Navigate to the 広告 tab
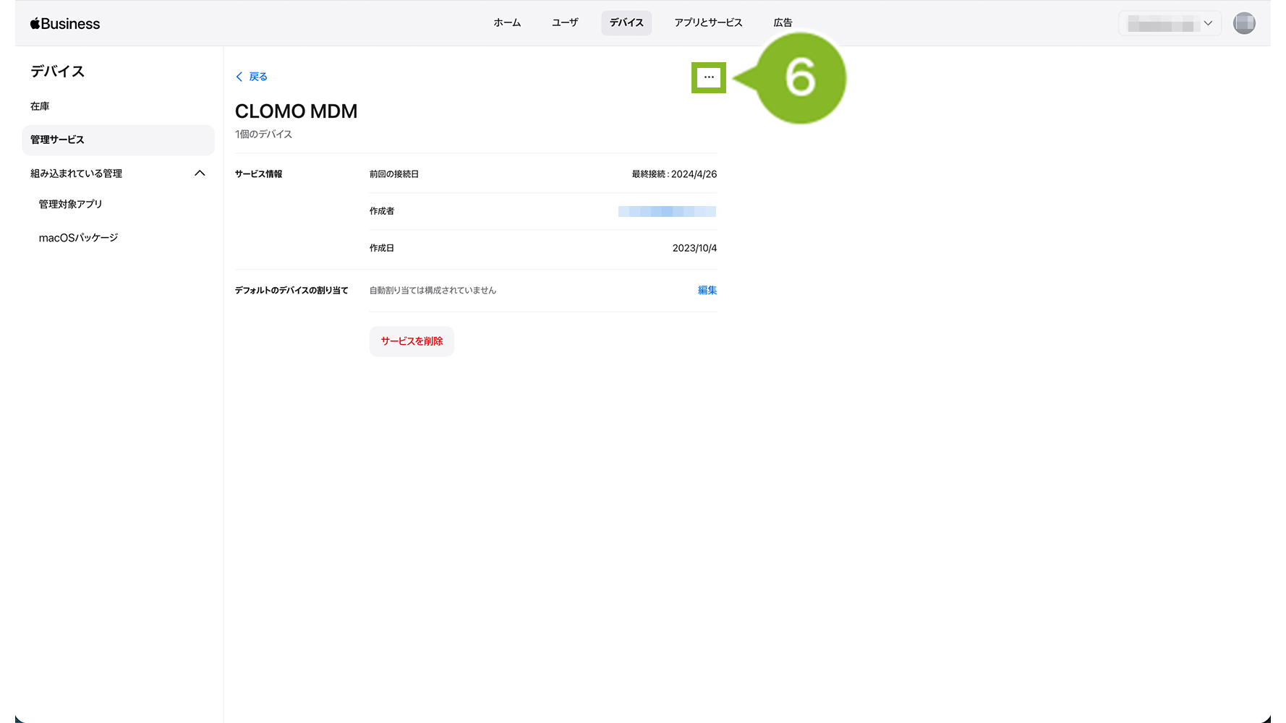Viewport: 1286px width, 723px height. pos(783,23)
